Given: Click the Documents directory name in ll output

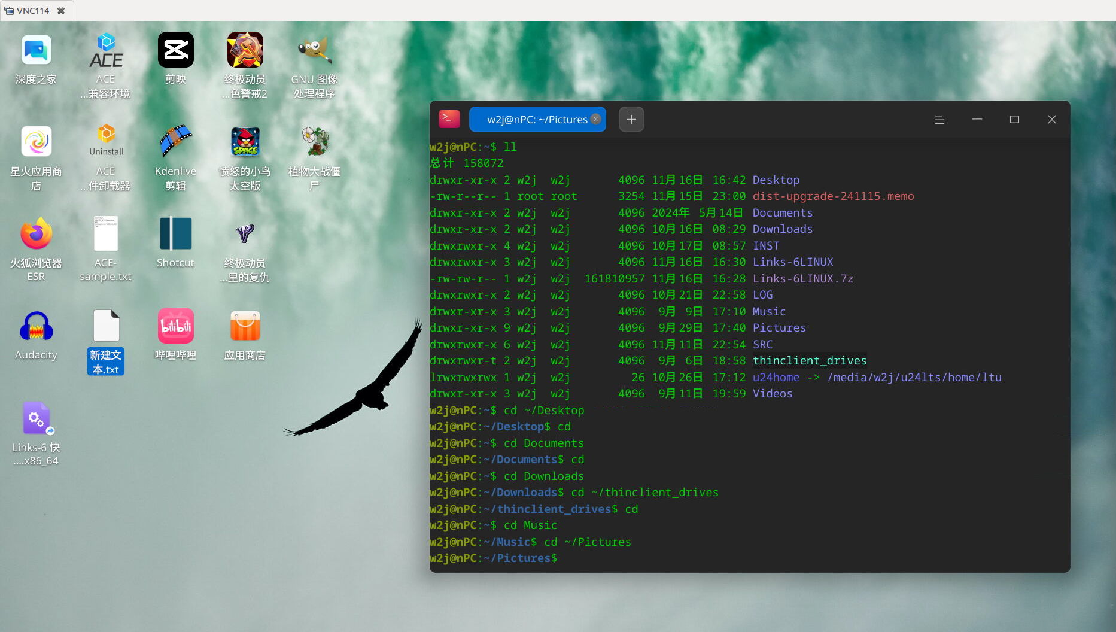Looking at the screenshot, I should (782, 213).
